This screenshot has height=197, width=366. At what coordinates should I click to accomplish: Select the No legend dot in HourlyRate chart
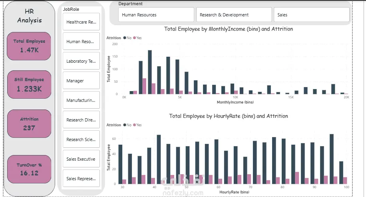pos(125,125)
